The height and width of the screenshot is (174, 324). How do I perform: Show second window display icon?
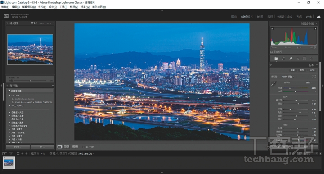coord(11,154)
